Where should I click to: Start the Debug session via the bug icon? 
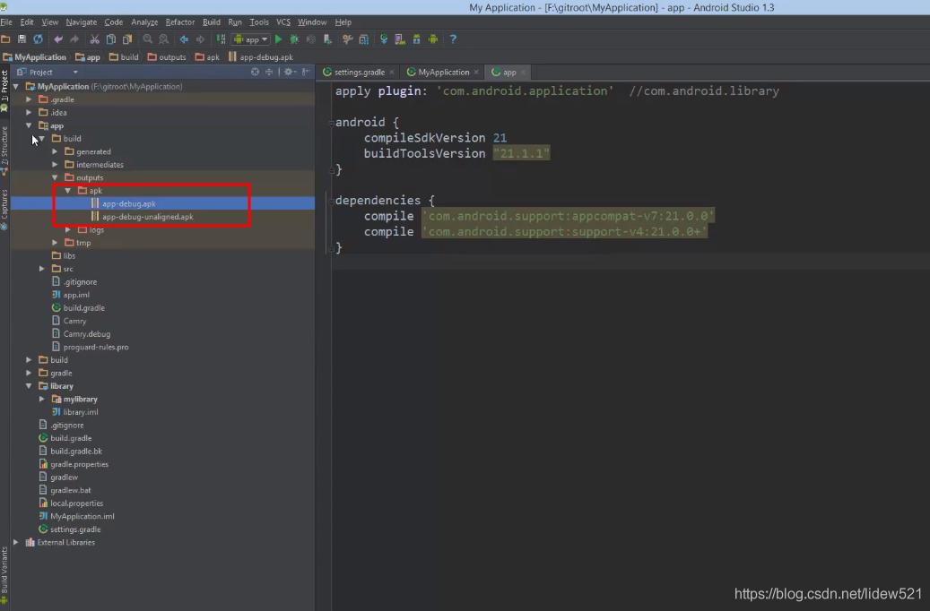293,39
